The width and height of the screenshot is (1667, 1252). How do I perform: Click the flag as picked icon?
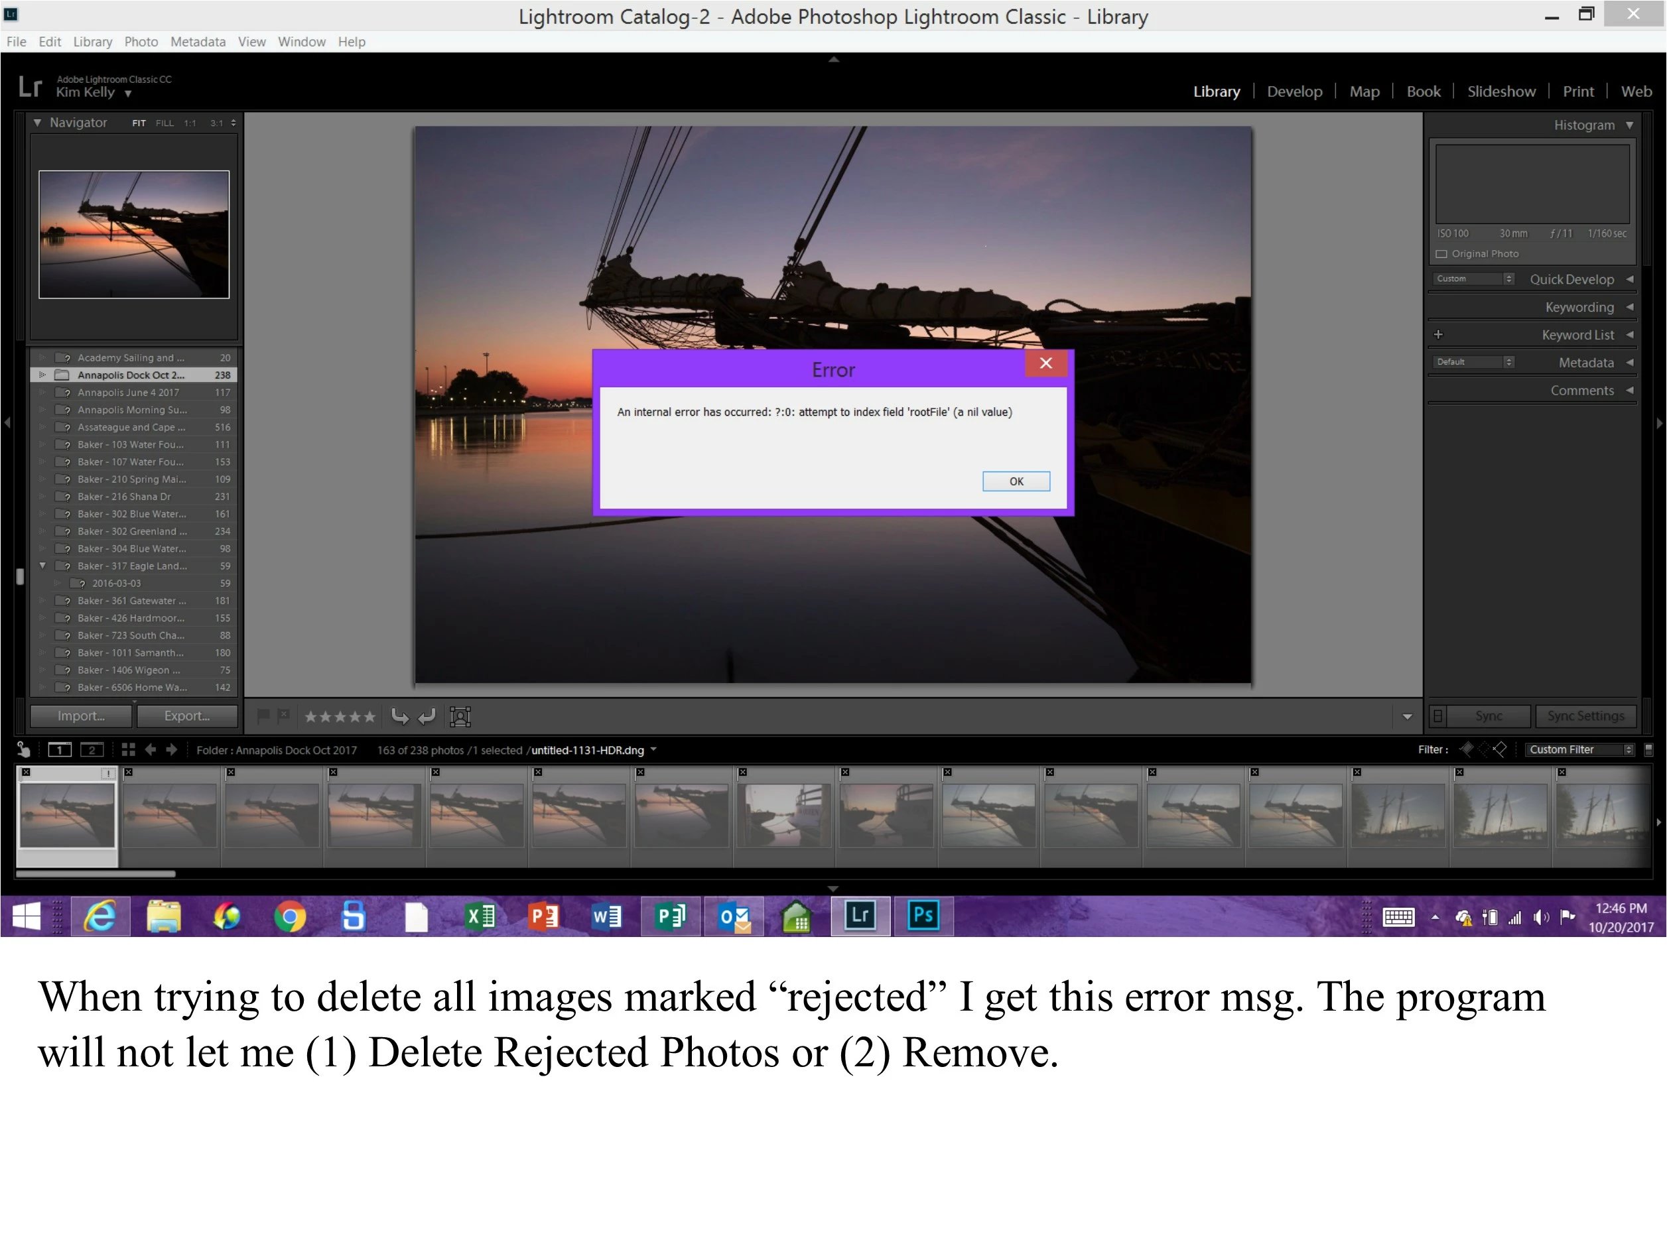click(x=263, y=716)
